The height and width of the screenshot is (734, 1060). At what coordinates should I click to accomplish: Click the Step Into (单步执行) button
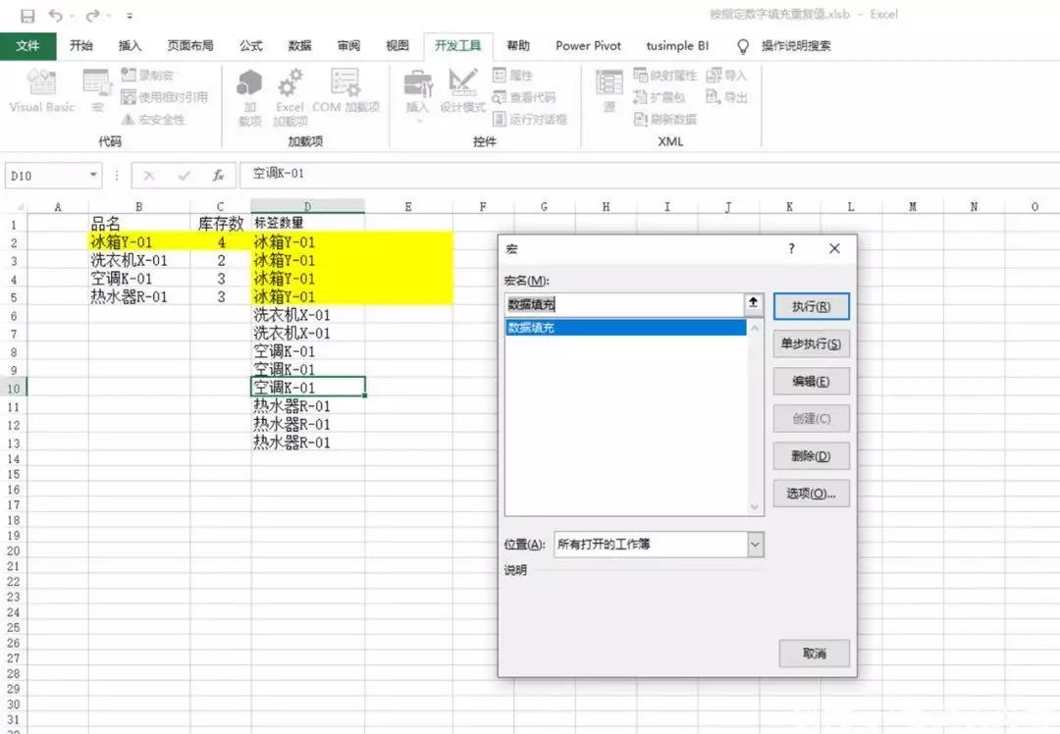[x=812, y=344]
